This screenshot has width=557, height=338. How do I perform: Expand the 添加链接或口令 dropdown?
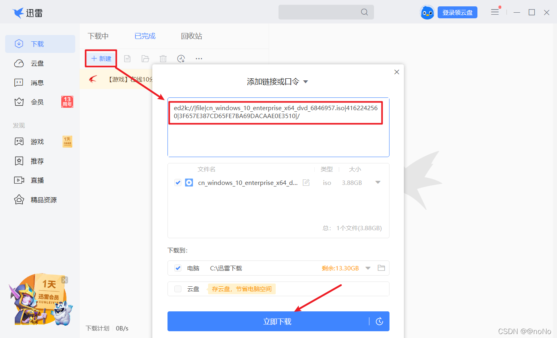[305, 81]
